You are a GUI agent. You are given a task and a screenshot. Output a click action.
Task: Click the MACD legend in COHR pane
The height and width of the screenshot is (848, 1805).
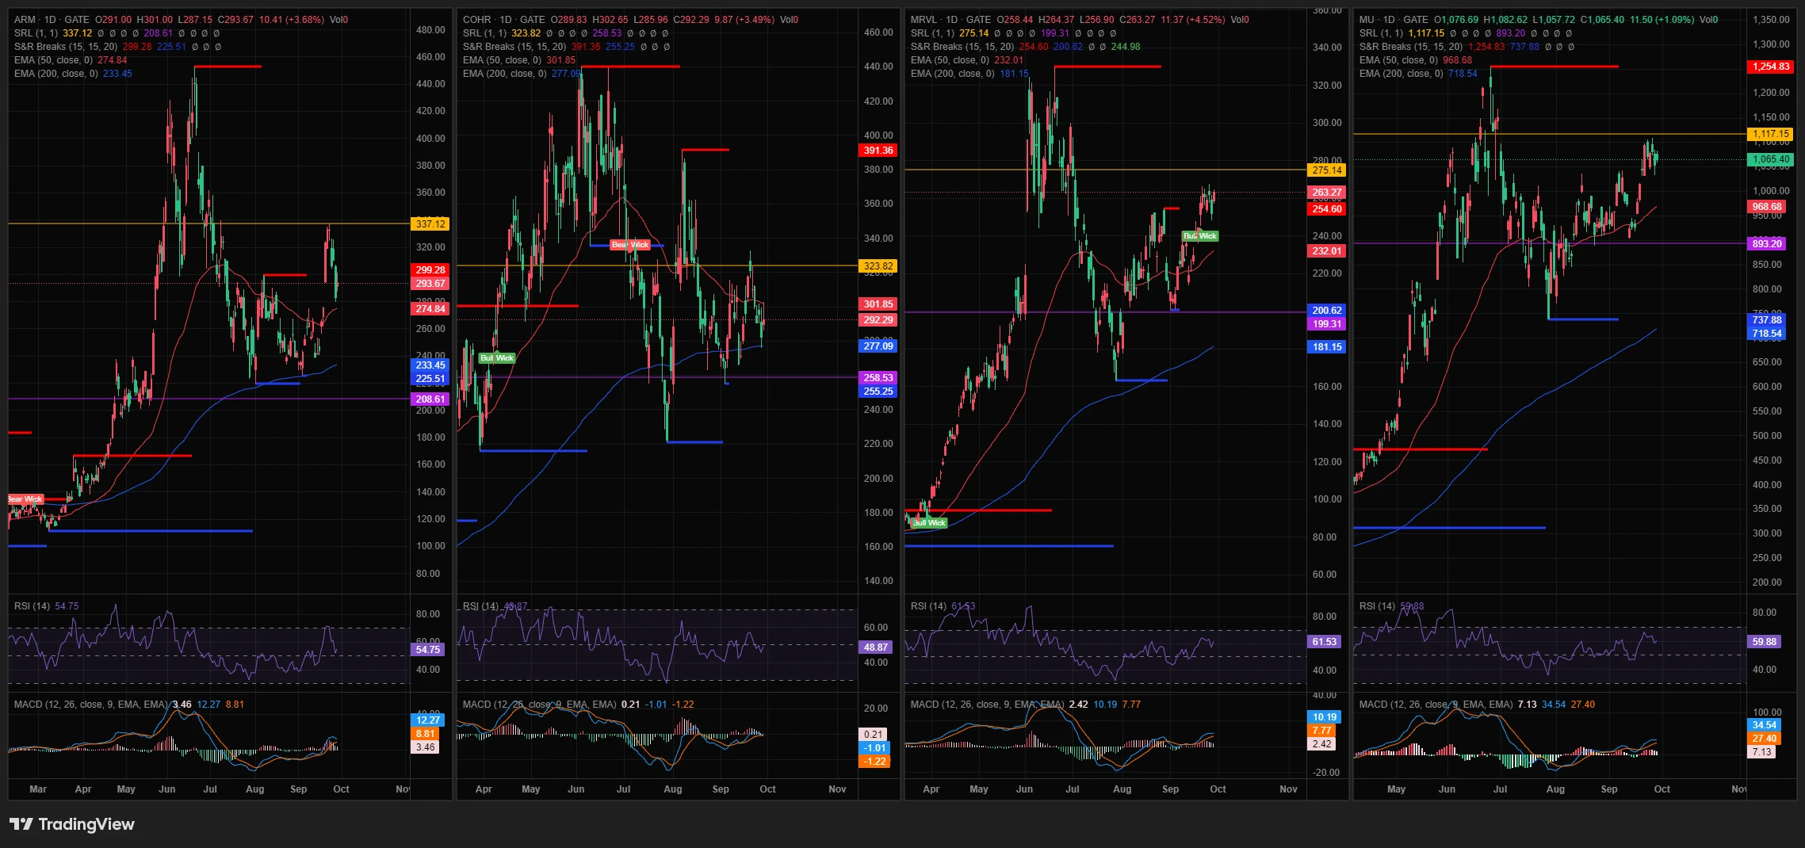[539, 705]
